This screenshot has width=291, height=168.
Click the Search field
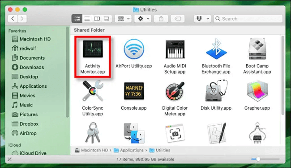[248, 19]
